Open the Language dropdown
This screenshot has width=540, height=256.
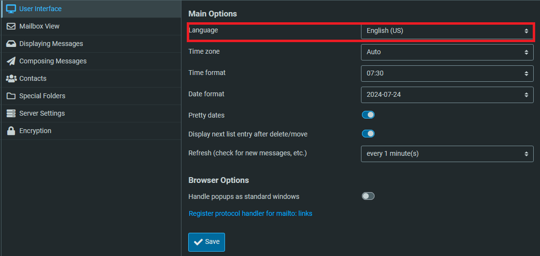coord(447,31)
